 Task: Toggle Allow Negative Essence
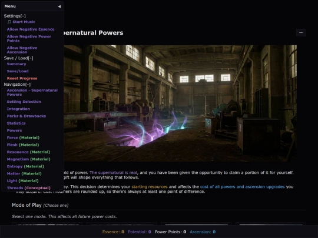pos(31,29)
